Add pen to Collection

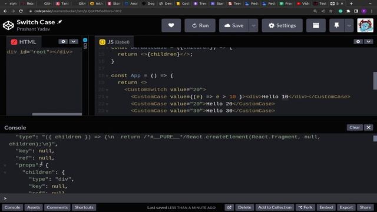275,207
